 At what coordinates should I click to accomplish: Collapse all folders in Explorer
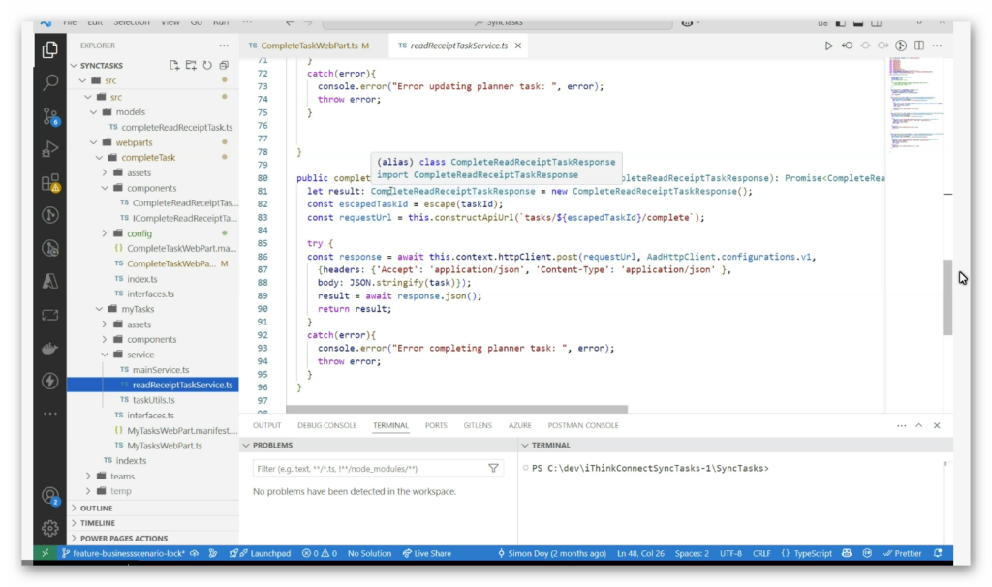click(224, 65)
